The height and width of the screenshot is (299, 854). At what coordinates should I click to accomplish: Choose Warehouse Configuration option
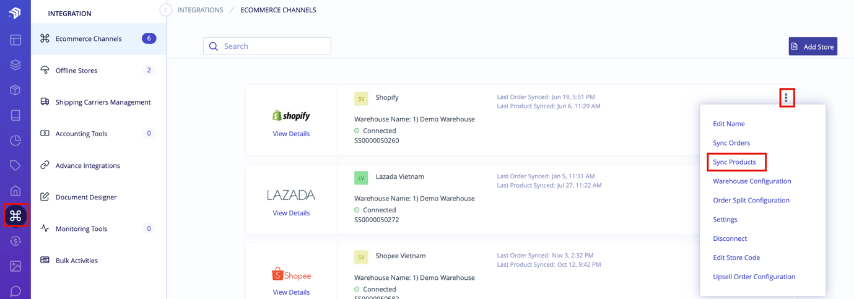(x=752, y=181)
